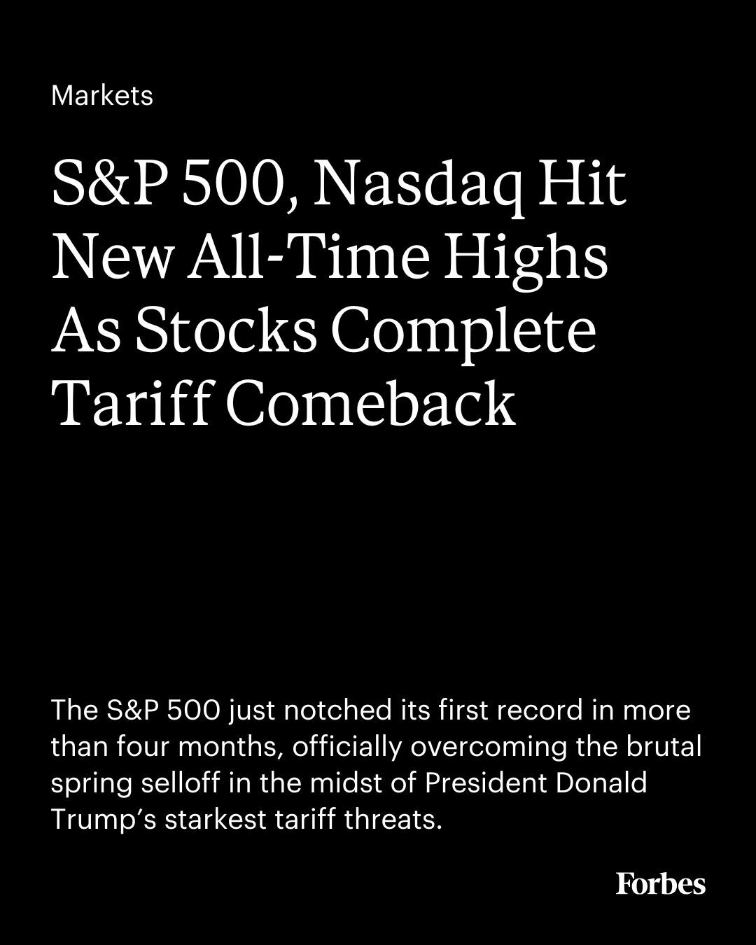The image size is (756, 945).
Task: Click "Tariff" in the headline
Action: coord(132,403)
